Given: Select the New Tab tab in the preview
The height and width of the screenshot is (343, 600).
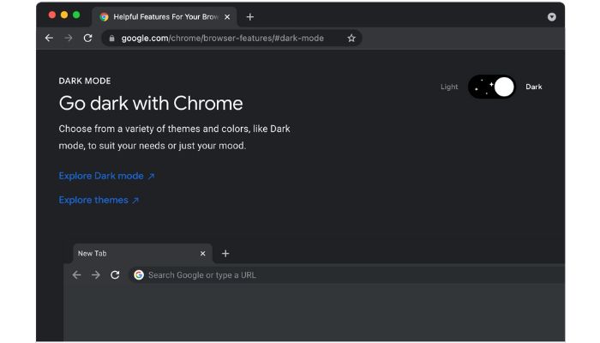Looking at the screenshot, I should [142, 254].
